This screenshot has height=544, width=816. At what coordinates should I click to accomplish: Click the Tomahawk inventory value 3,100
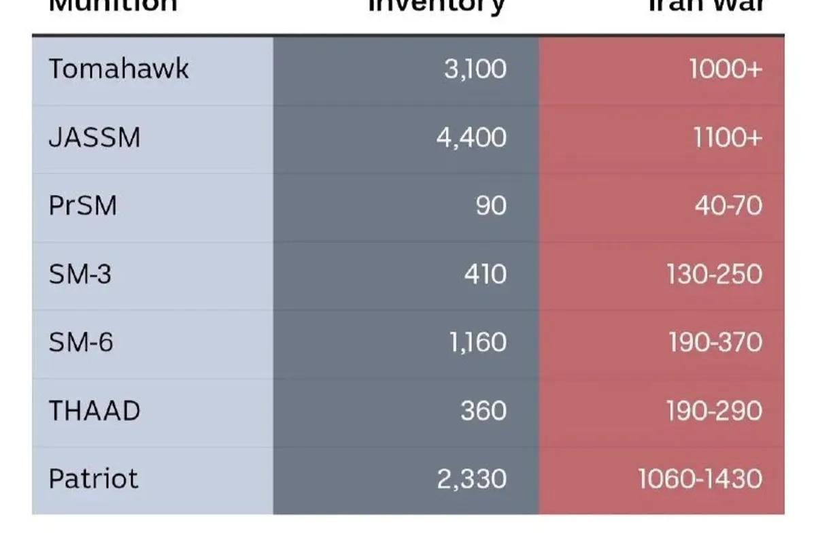475,69
